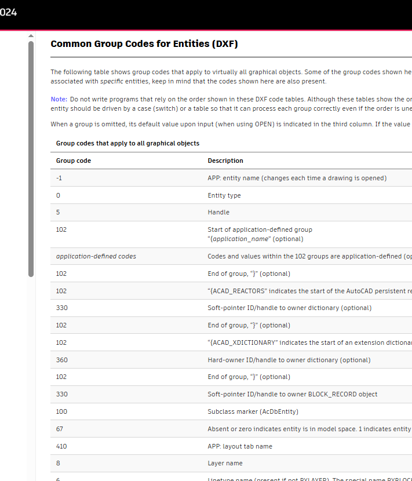Click APP: layout tab name description
The height and width of the screenshot is (481, 412).
[x=240, y=447]
